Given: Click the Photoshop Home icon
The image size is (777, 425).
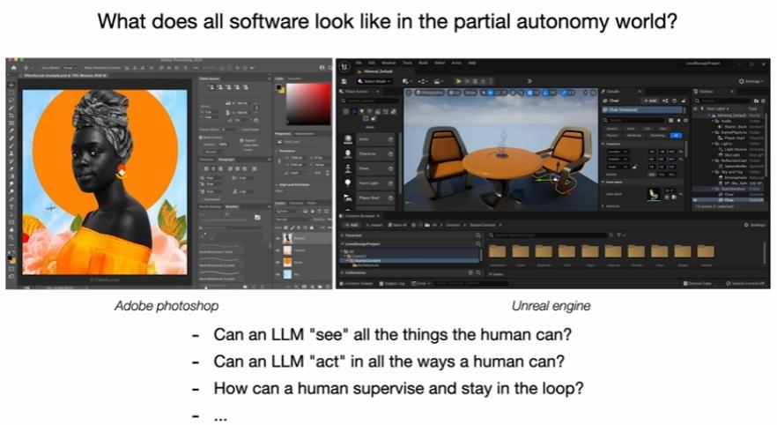Looking at the screenshot, I should 14,67.
